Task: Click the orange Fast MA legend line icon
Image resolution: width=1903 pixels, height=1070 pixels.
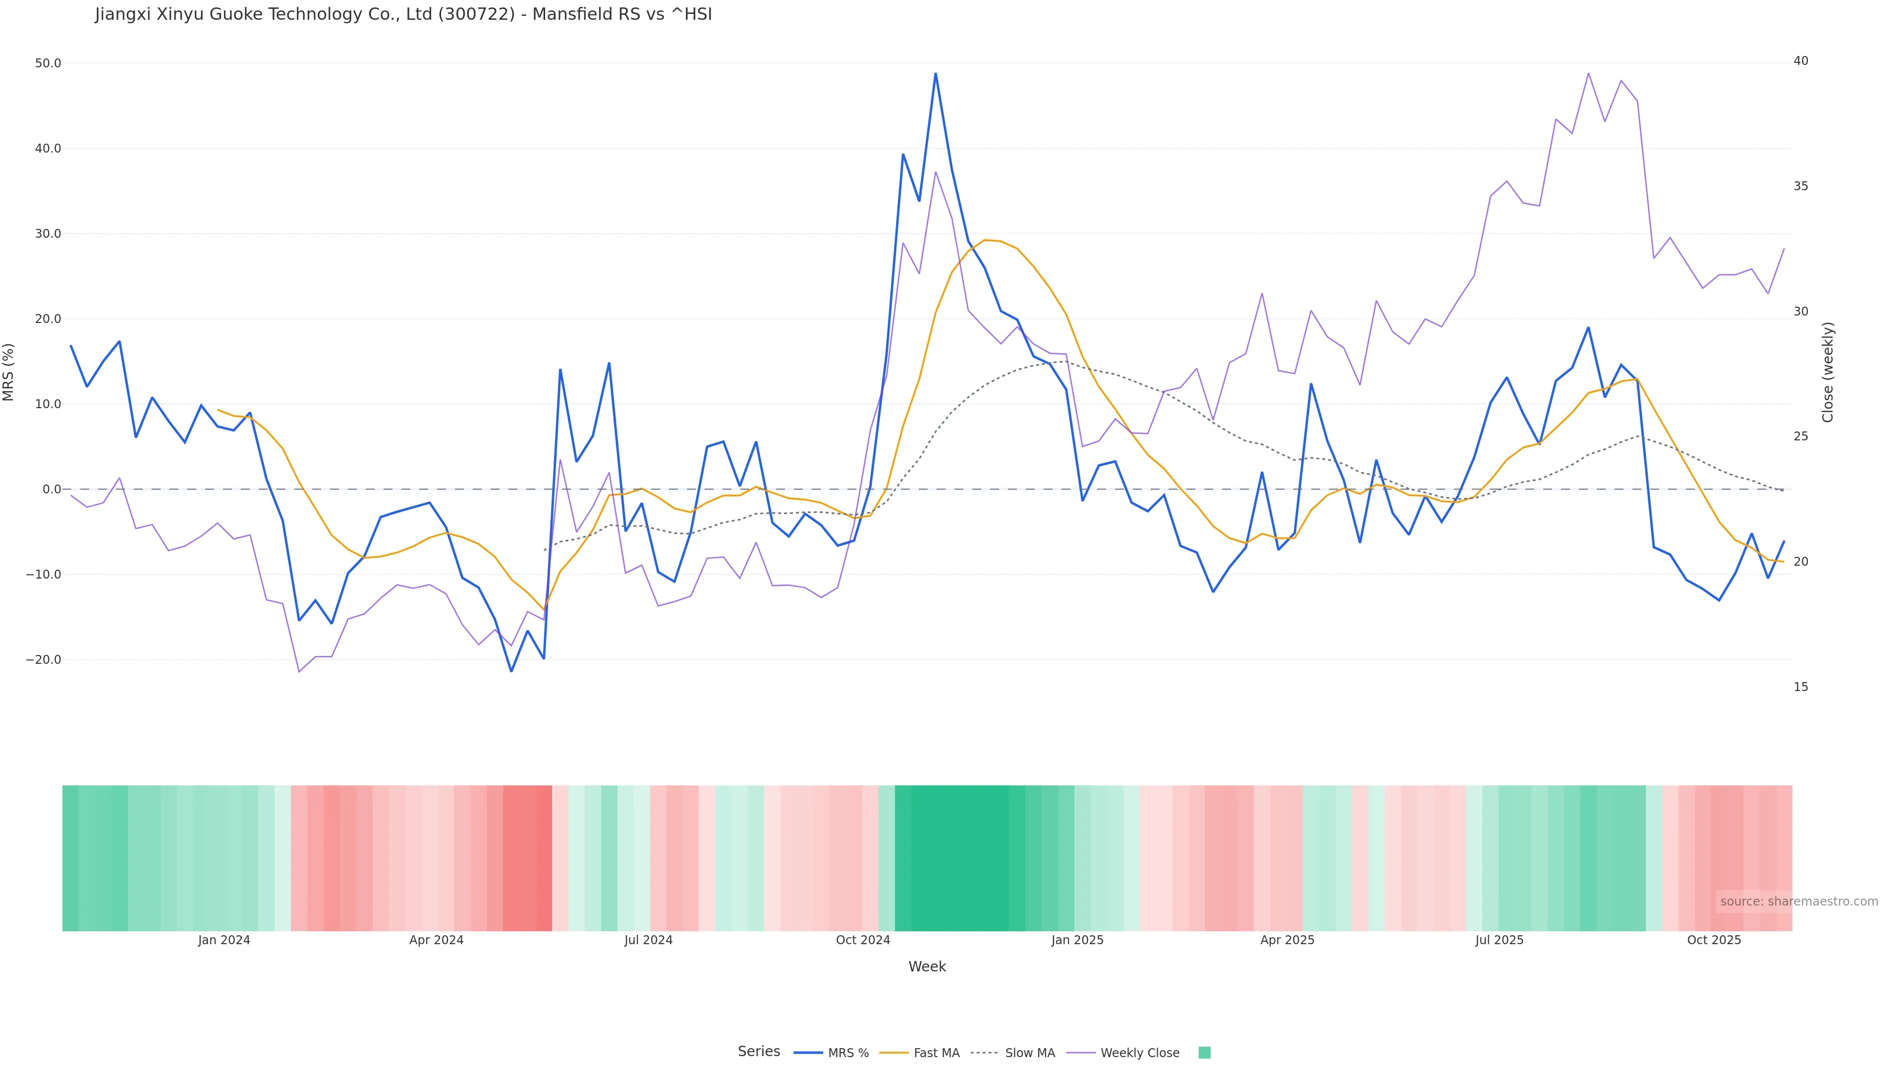Action: point(894,1053)
